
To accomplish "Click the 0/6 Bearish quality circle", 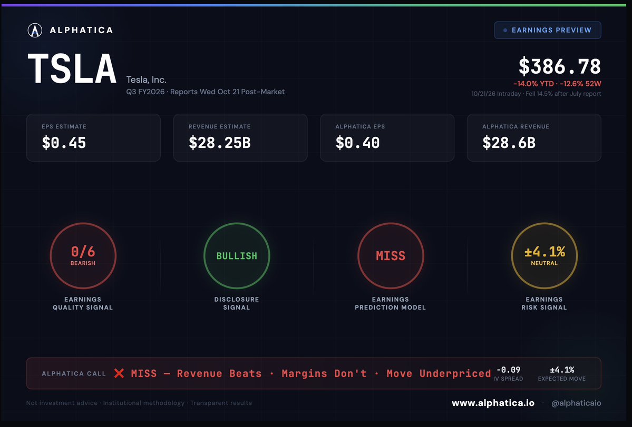I will point(83,255).
